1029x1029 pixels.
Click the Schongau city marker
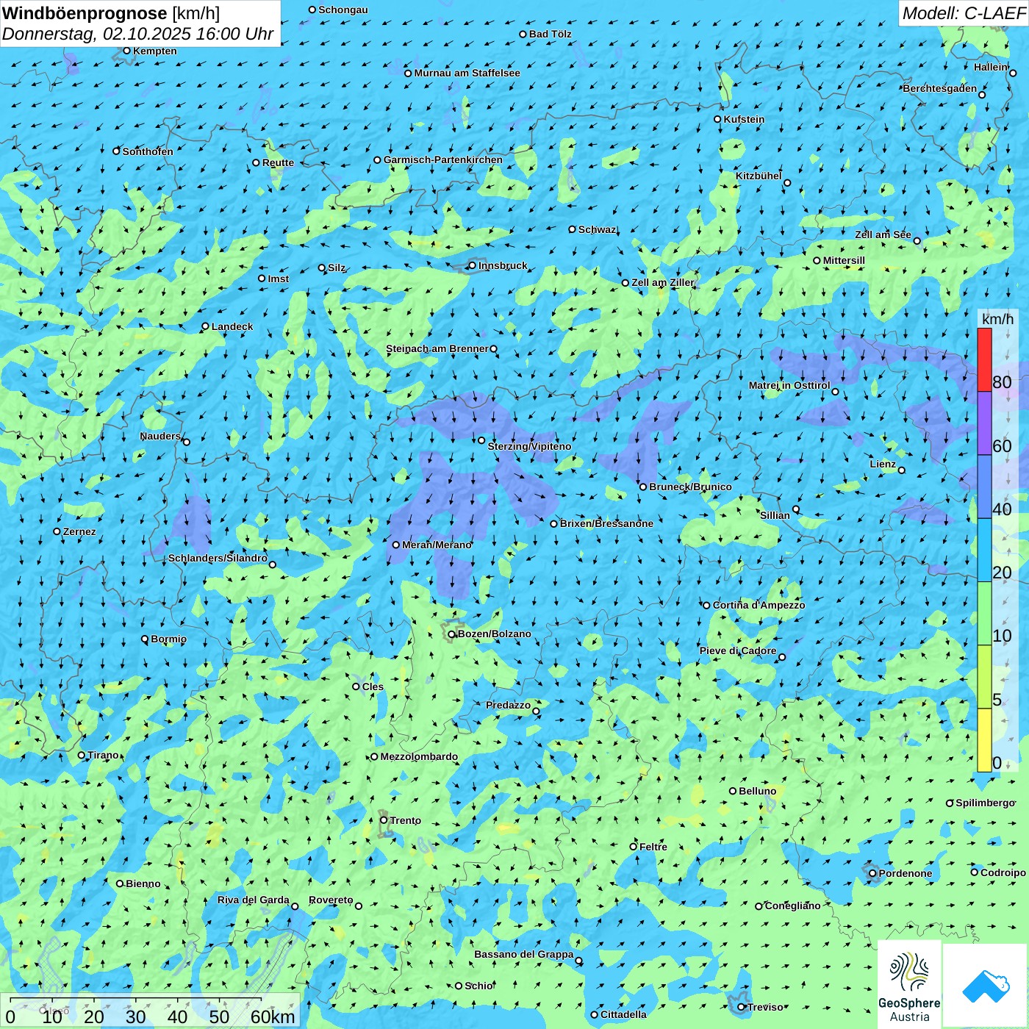(312, 10)
